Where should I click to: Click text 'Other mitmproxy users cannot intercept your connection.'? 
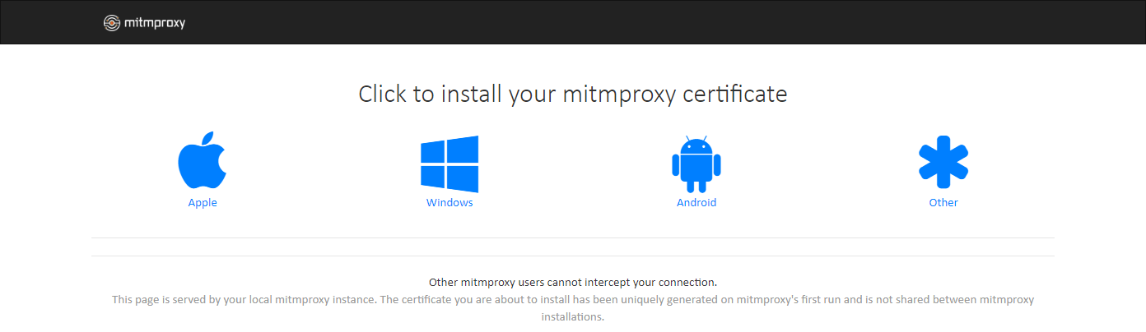(x=573, y=282)
